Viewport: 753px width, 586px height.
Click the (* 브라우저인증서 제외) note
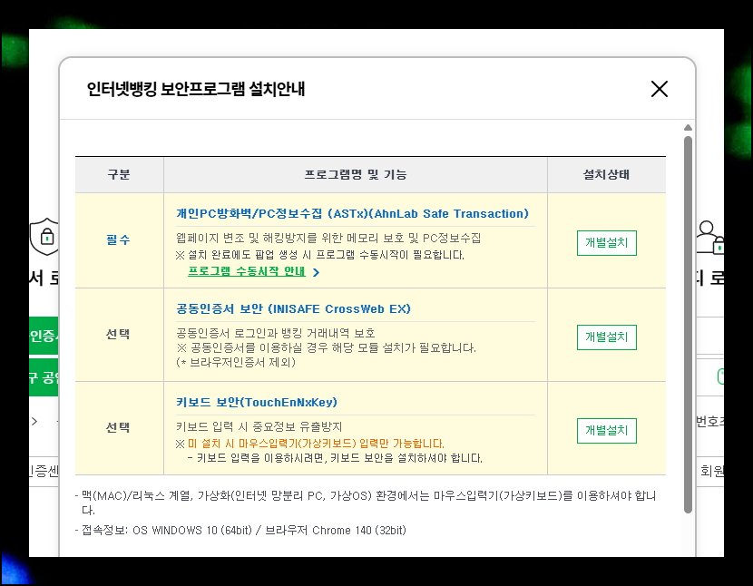[x=236, y=362]
